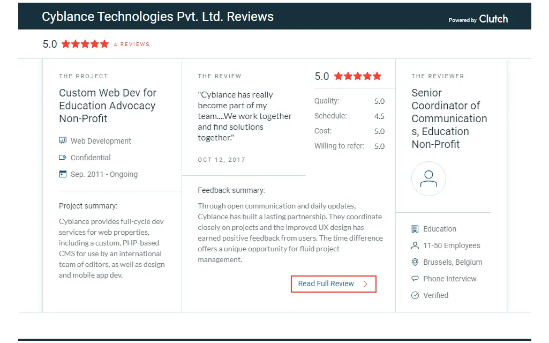
Task: Click the Schedule 4.5 score row
Action: [x=349, y=116]
